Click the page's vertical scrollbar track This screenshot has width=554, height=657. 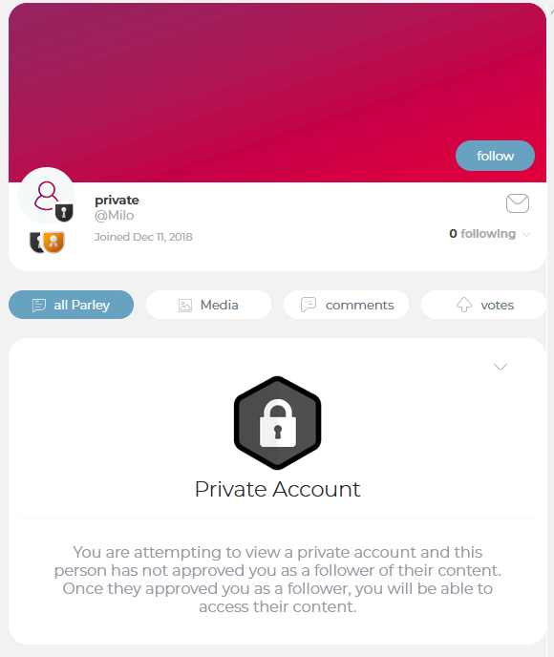click(551, 328)
